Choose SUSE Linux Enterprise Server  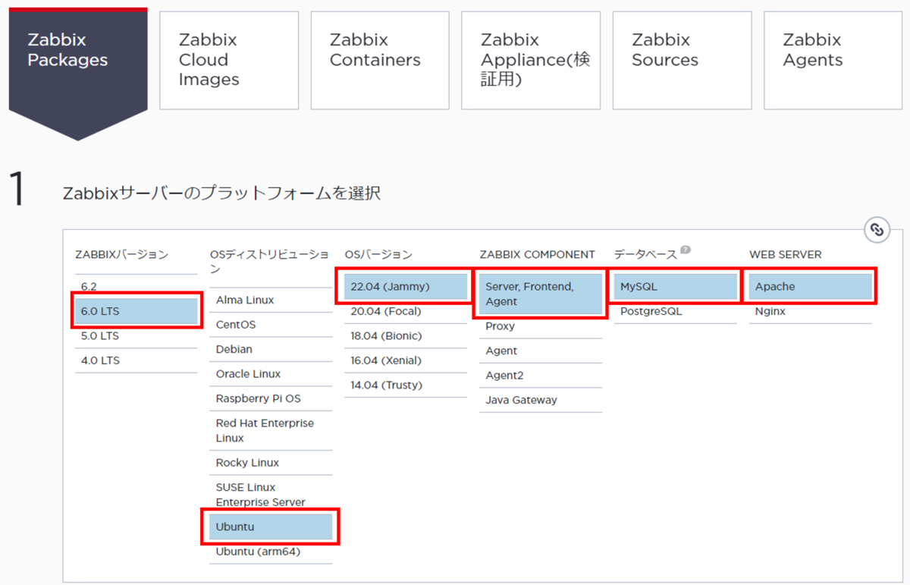271,495
